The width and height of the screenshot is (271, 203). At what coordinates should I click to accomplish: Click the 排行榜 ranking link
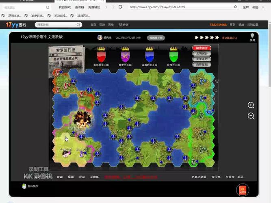point(216,177)
